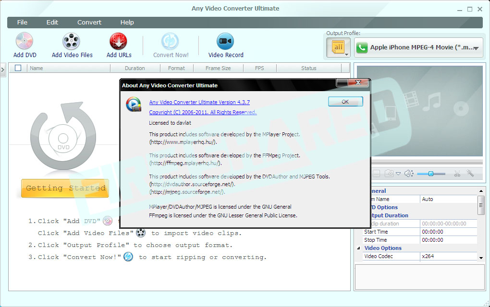The width and height of the screenshot is (490, 307).
Task: Open the Copyright 2006-2011 link
Action: pos(203,112)
